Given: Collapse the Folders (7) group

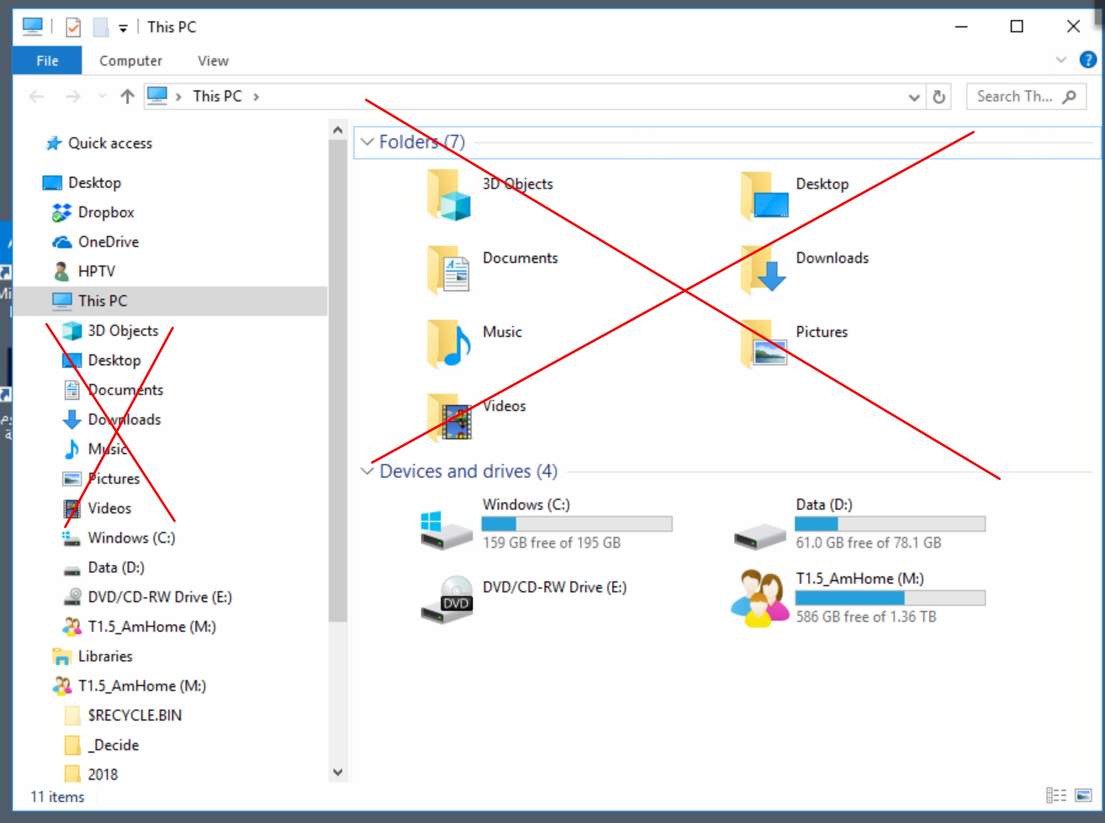Looking at the screenshot, I should click(x=367, y=142).
